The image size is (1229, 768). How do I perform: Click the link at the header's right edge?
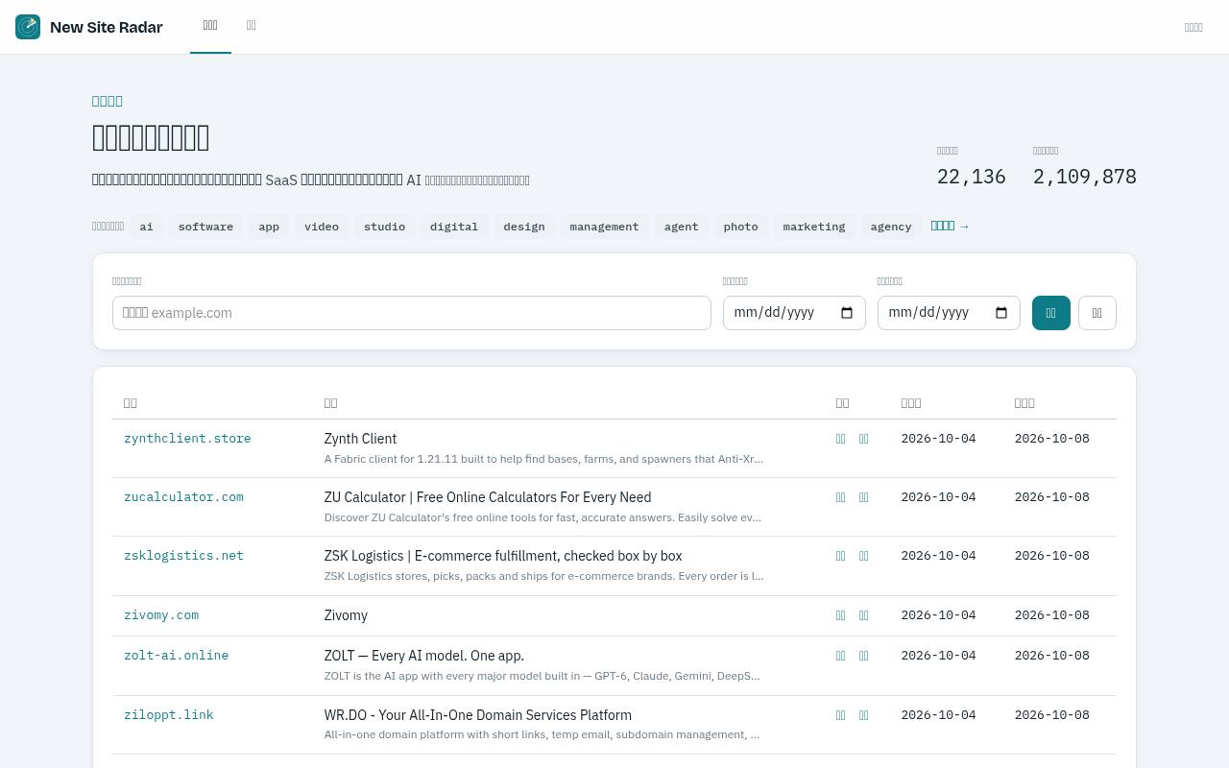click(1193, 27)
